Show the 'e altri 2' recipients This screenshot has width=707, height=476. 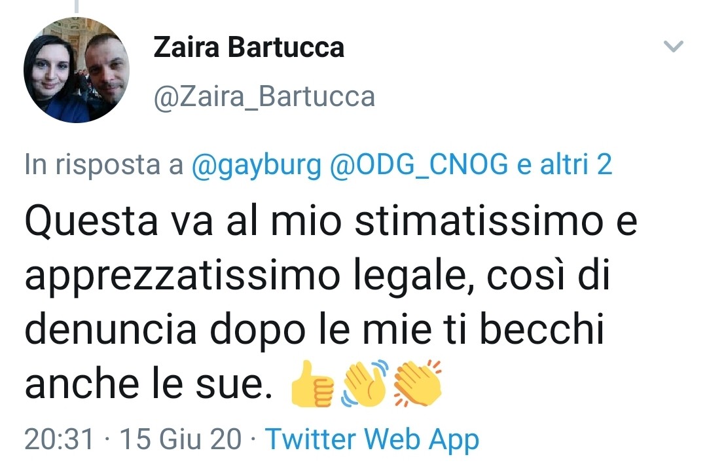pyautogui.click(x=564, y=164)
